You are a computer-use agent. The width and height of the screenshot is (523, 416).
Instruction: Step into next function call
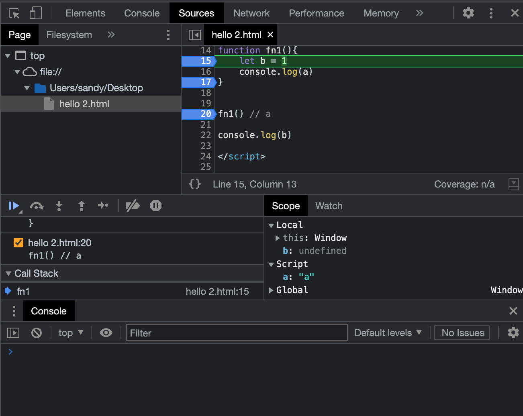coord(59,206)
